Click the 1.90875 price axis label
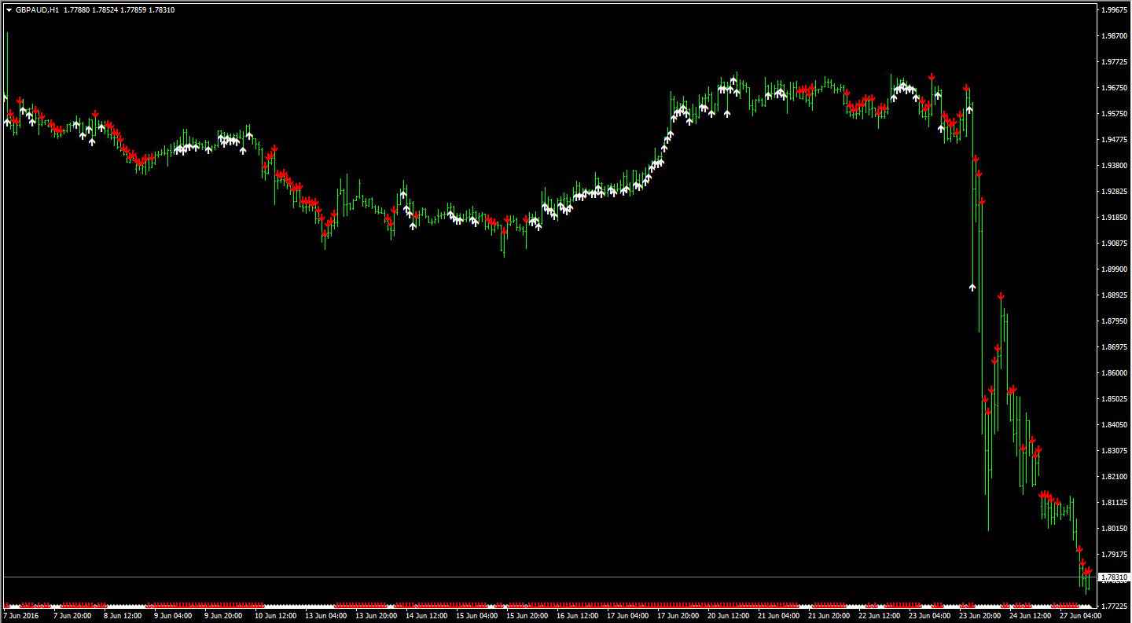The width and height of the screenshot is (1132, 623). coord(1115,244)
